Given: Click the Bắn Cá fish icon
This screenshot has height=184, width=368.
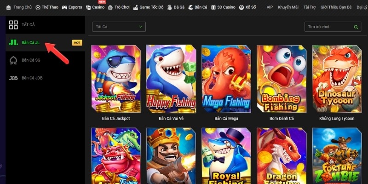Looking at the screenshot, I should click(x=190, y=7).
